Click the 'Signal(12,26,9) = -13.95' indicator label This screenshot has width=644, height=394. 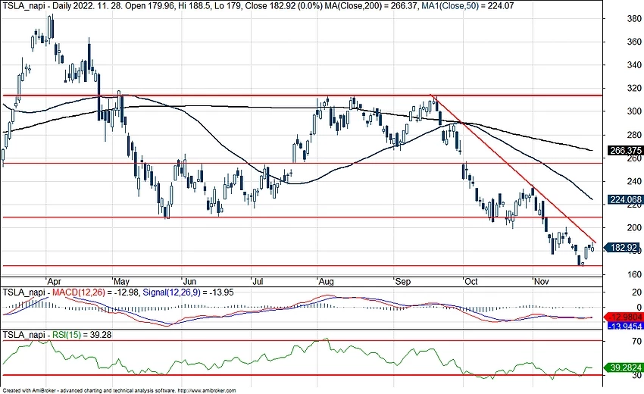tap(188, 292)
